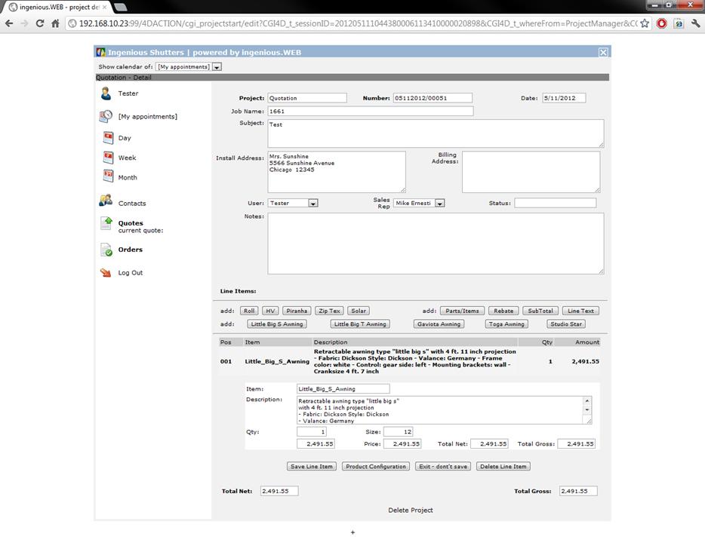Click the Month calendar icon
Image resolution: width=705 pixels, height=549 pixels.
coord(108,176)
